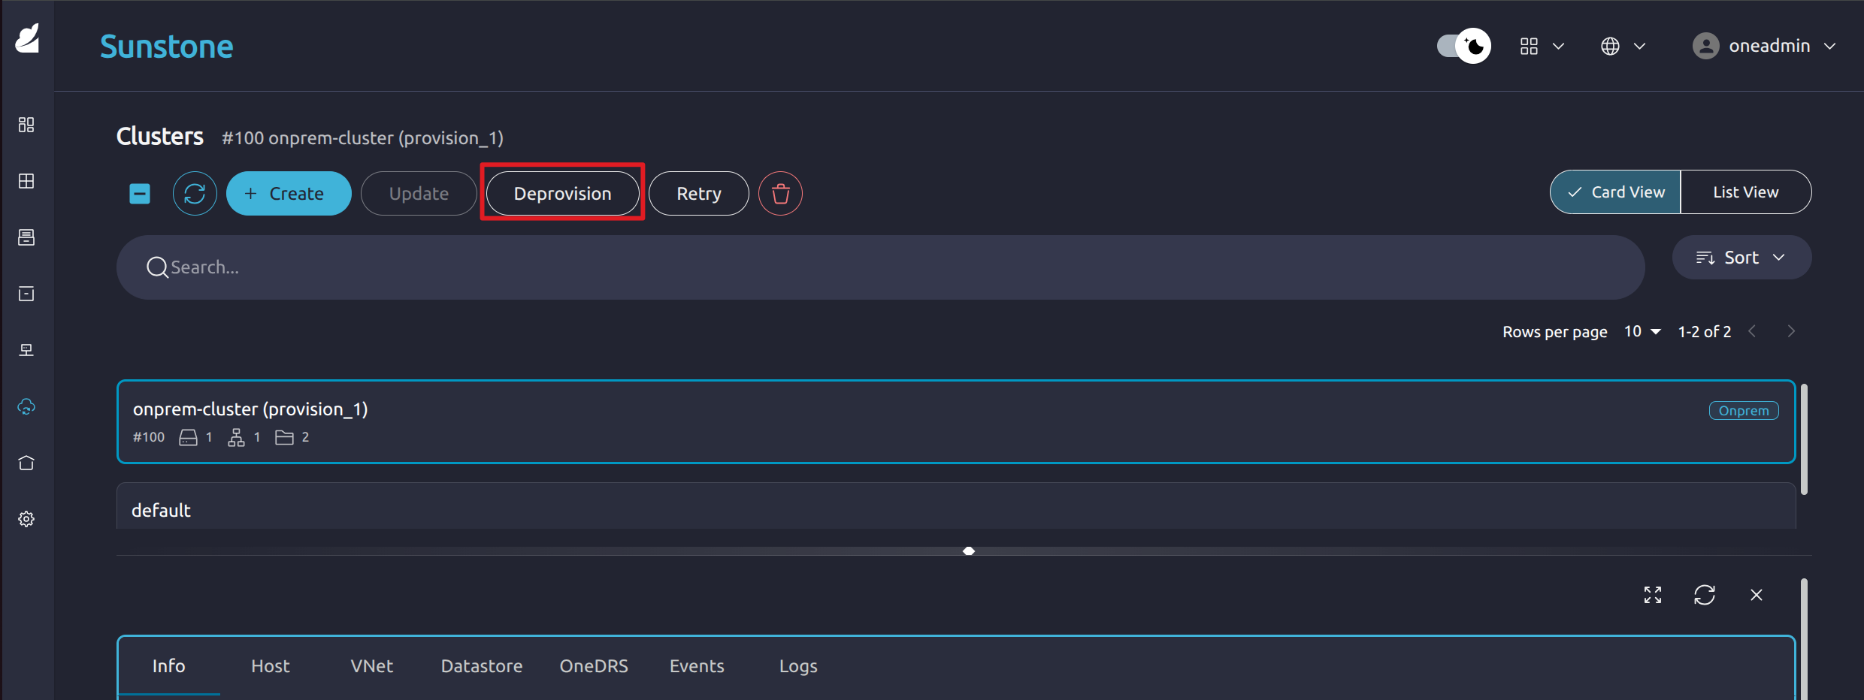The height and width of the screenshot is (700, 1864).
Task: Switch to the Host tab
Action: pos(270,666)
